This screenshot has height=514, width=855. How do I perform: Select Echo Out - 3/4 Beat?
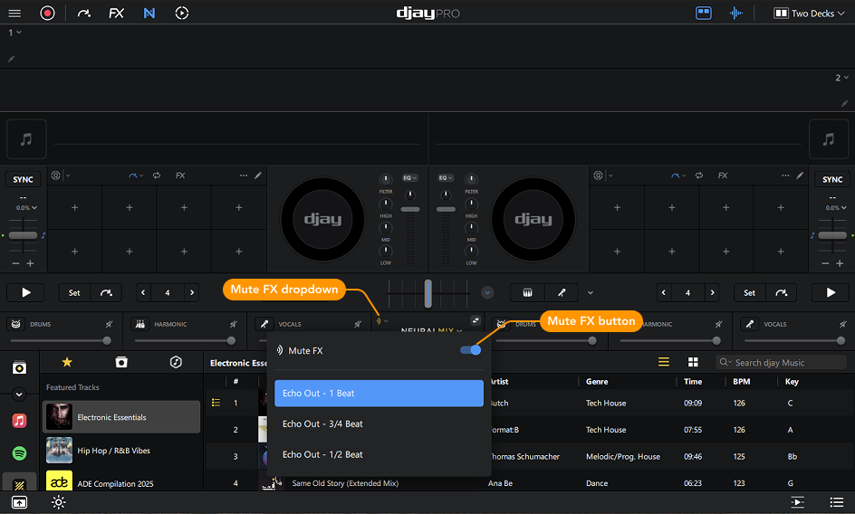[x=379, y=424]
